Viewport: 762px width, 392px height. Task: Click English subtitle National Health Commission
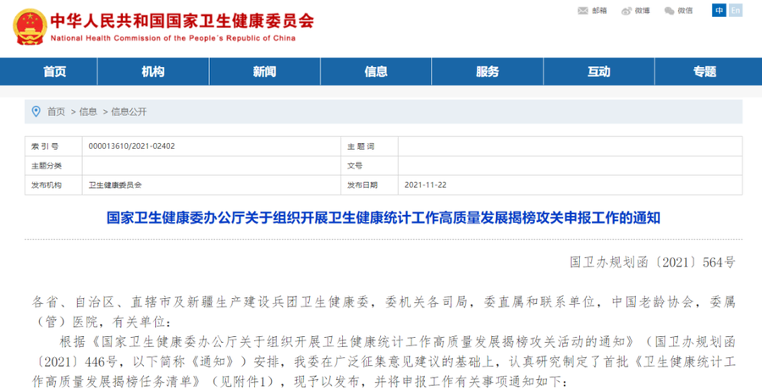[x=173, y=38]
